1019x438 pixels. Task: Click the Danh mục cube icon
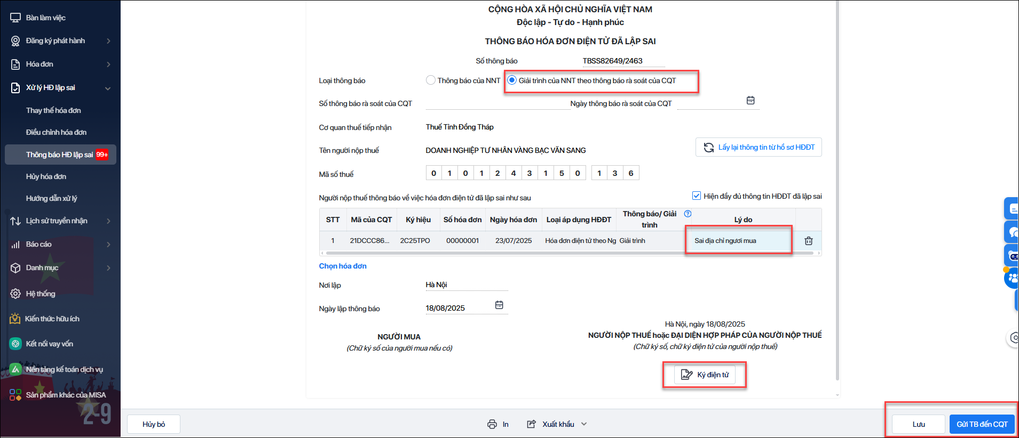pyautogui.click(x=15, y=268)
